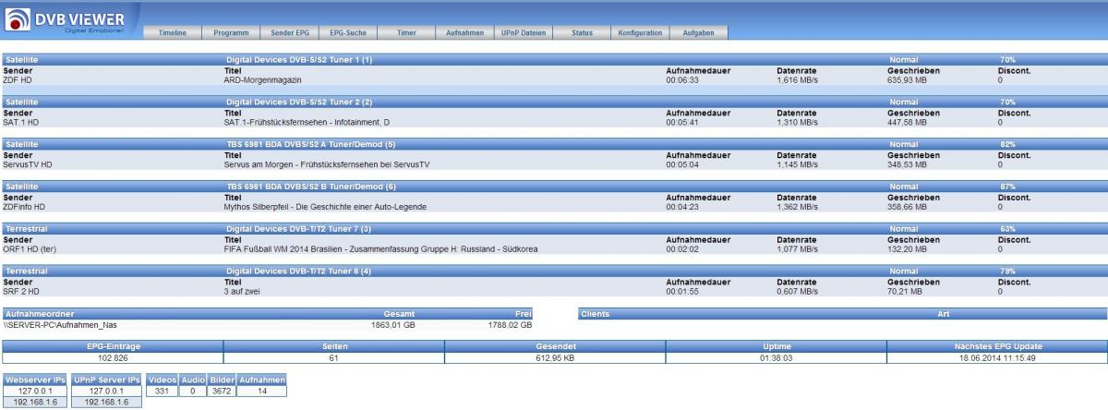Click the ORF1 HD (ter) sender entry

click(x=30, y=249)
